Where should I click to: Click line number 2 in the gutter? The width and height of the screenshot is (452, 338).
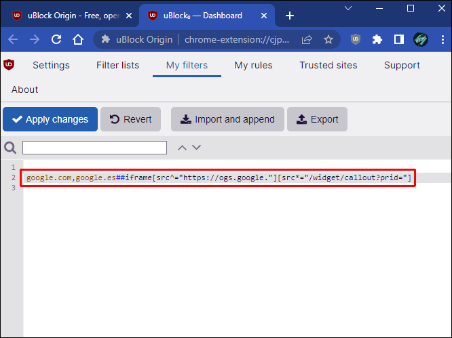pos(14,177)
